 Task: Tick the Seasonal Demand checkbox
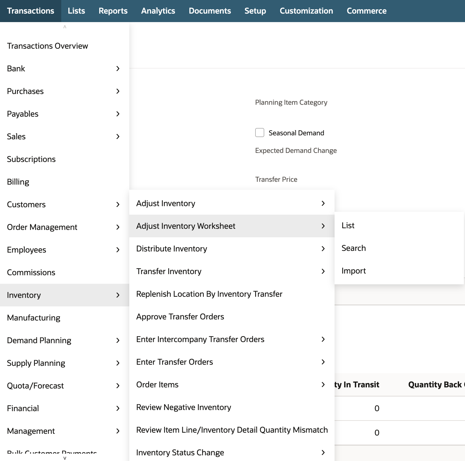(260, 133)
